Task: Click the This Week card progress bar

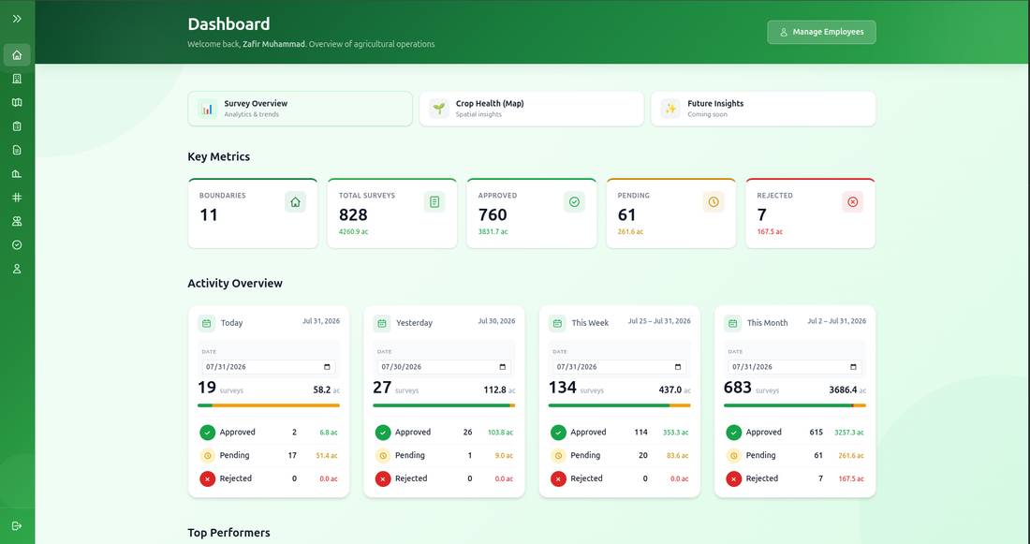Action: (x=620, y=405)
